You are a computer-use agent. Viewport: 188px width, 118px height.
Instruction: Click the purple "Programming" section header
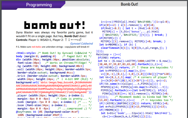39,5
